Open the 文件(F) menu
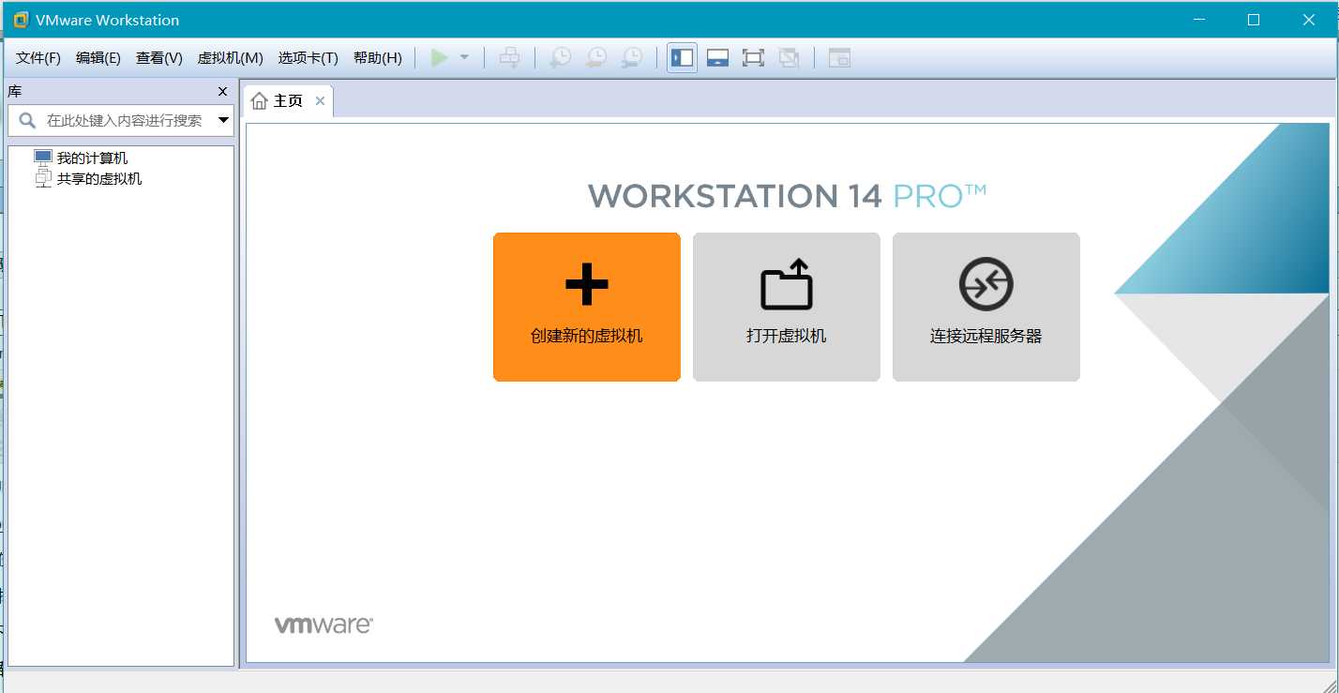The width and height of the screenshot is (1339, 693). click(38, 58)
